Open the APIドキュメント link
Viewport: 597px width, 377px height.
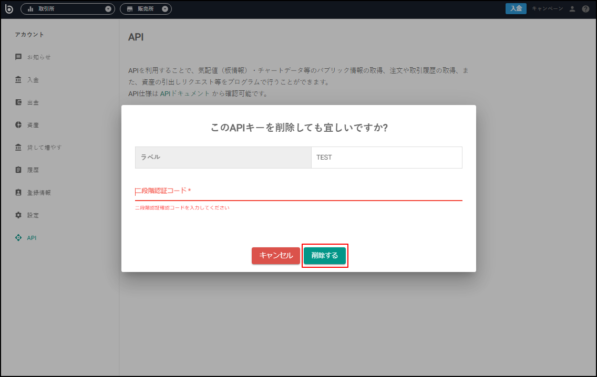(185, 93)
